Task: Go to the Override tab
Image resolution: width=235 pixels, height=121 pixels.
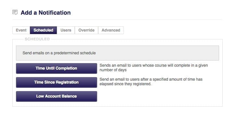Action: 86,30
